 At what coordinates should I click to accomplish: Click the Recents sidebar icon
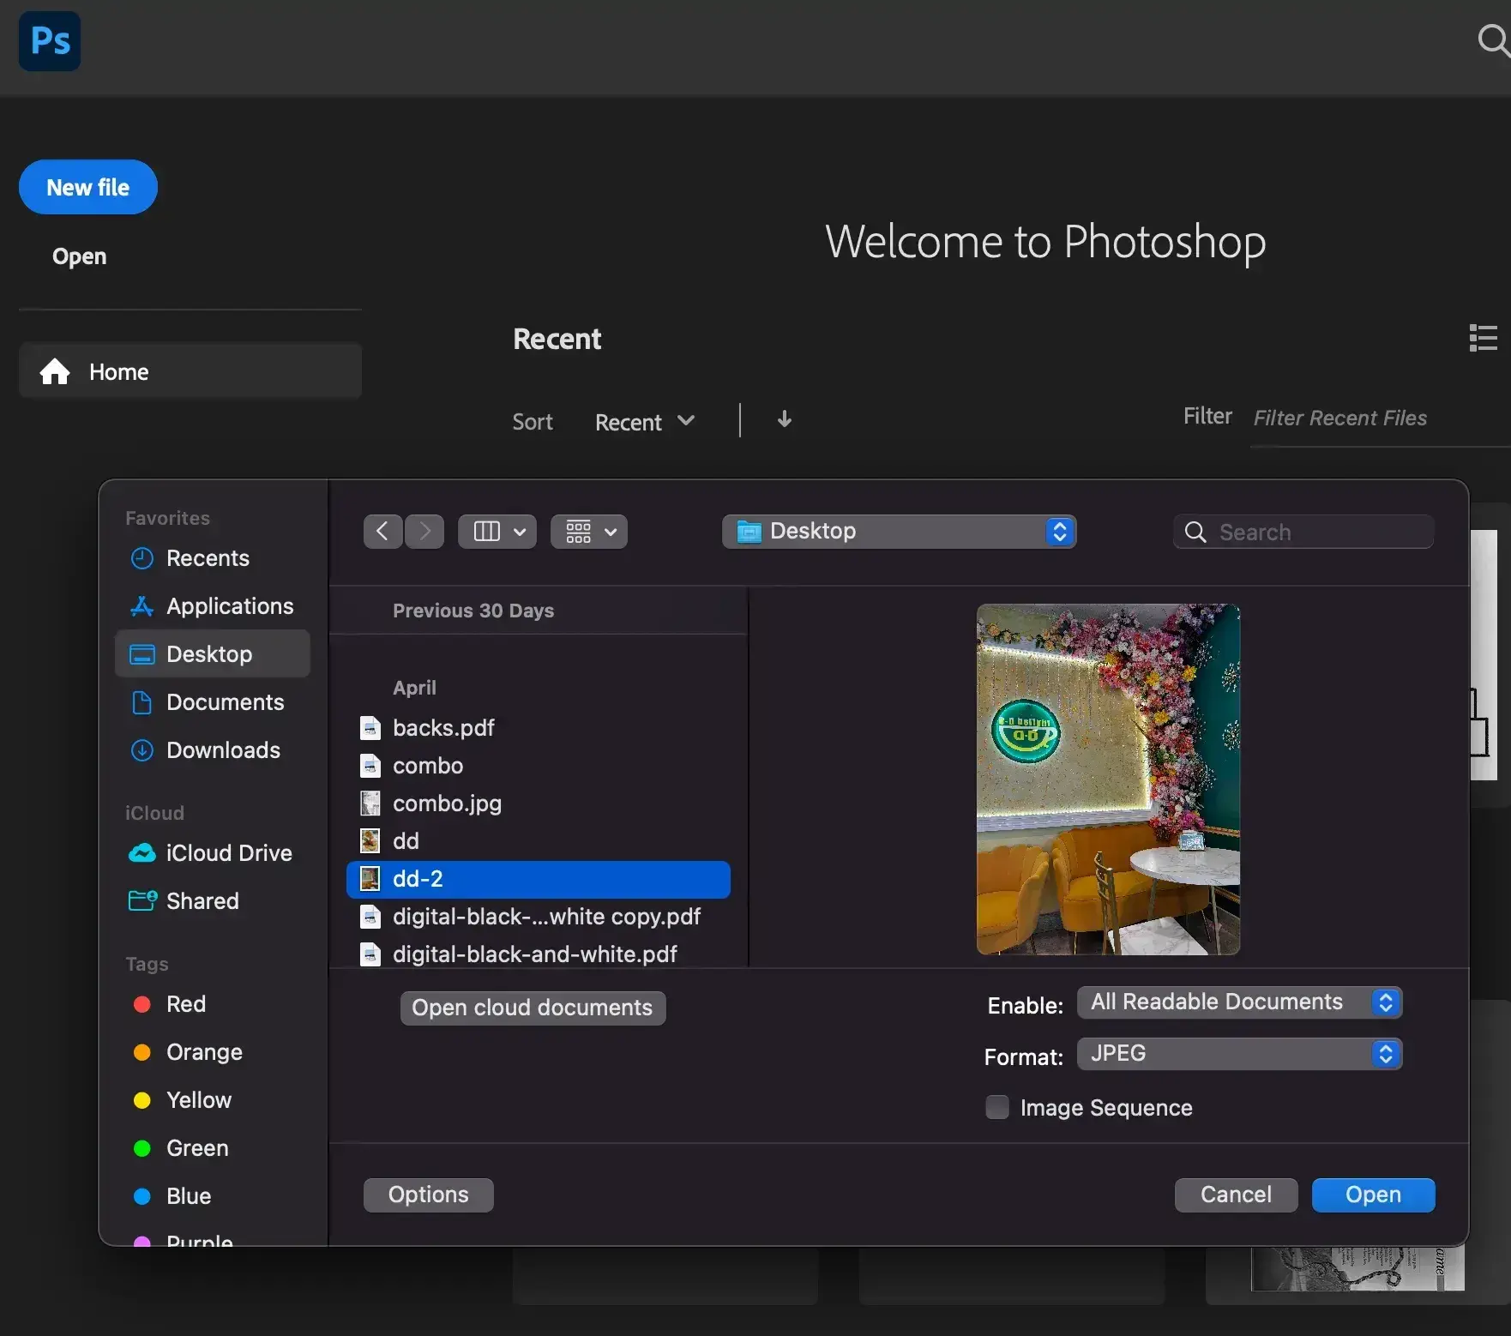coord(141,558)
